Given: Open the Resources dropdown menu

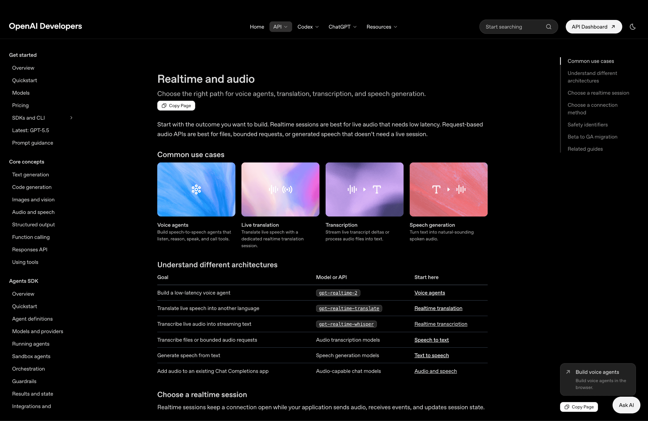Looking at the screenshot, I should [x=382, y=27].
